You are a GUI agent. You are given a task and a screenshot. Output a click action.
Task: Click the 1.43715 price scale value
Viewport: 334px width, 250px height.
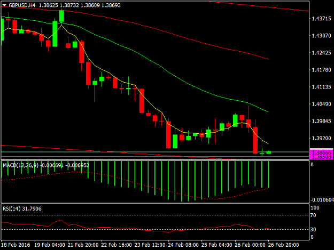click(x=321, y=19)
